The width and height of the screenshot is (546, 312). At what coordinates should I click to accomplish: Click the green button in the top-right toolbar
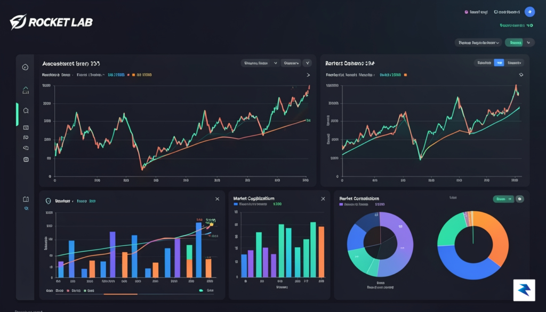point(515,43)
